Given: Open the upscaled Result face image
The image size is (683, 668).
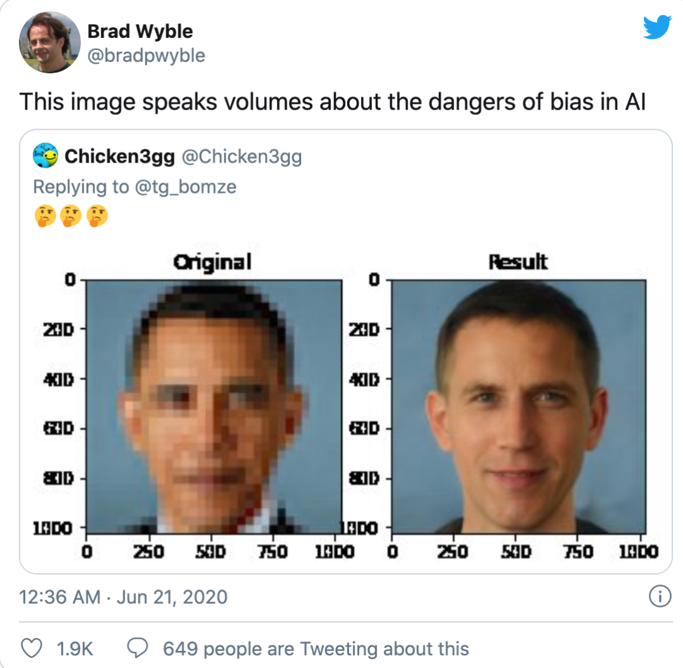Looking at the screenshot, I should [x=519, y=407].
